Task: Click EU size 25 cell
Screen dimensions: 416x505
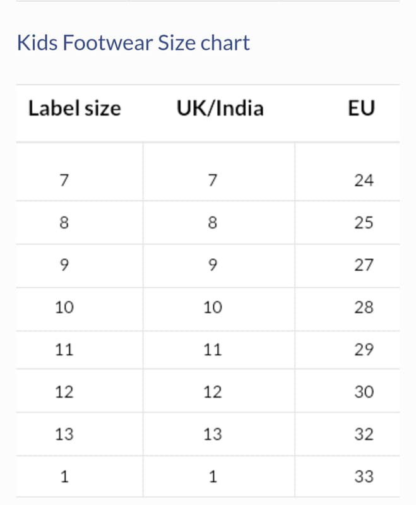Action: (364, 223)
